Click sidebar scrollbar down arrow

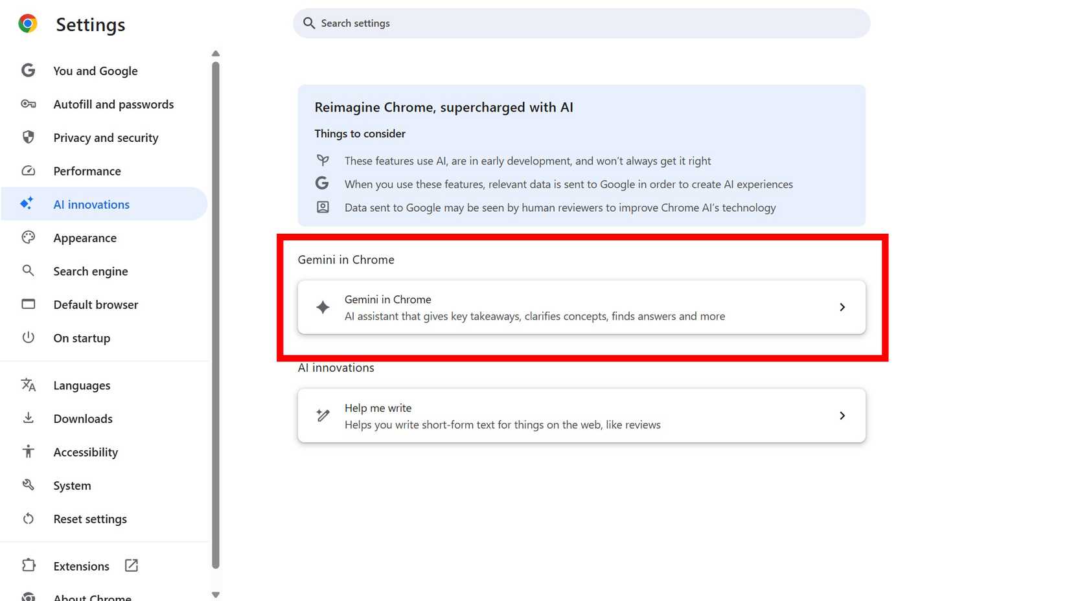(x=216, y=595)
